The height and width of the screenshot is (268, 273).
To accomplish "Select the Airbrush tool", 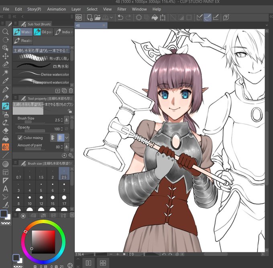I will click(5, 114).
